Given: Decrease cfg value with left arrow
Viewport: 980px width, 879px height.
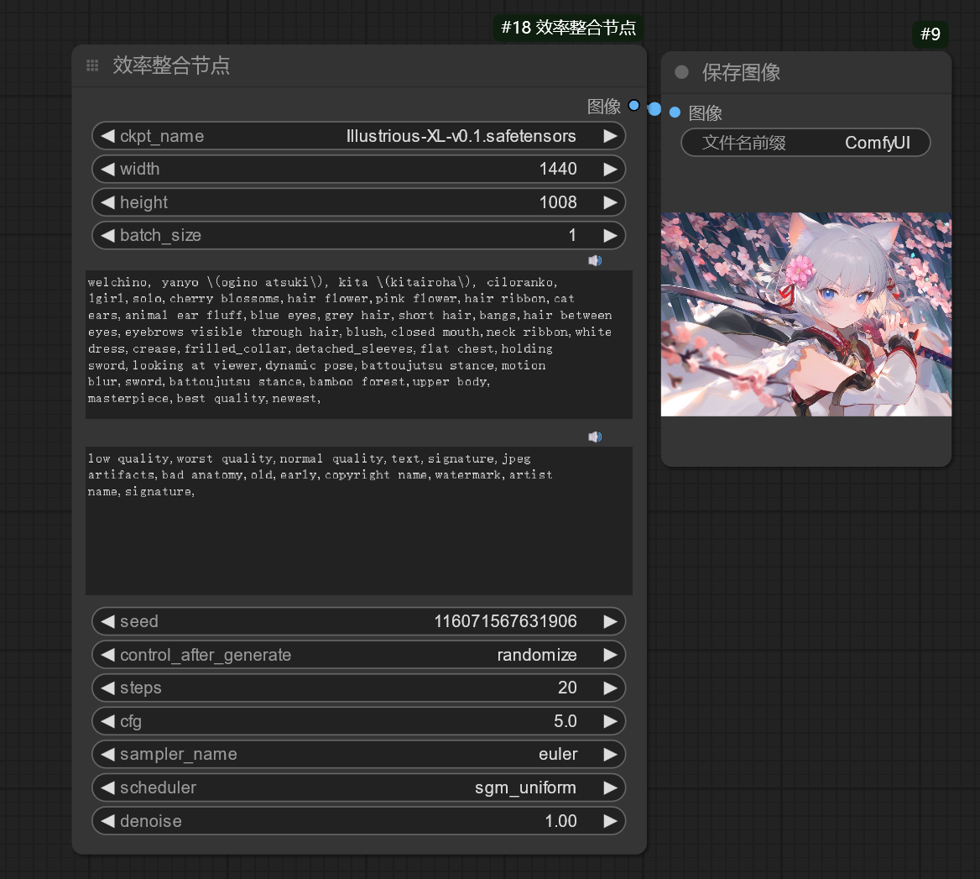Looking at the screenshot, I should pos(107,721).
